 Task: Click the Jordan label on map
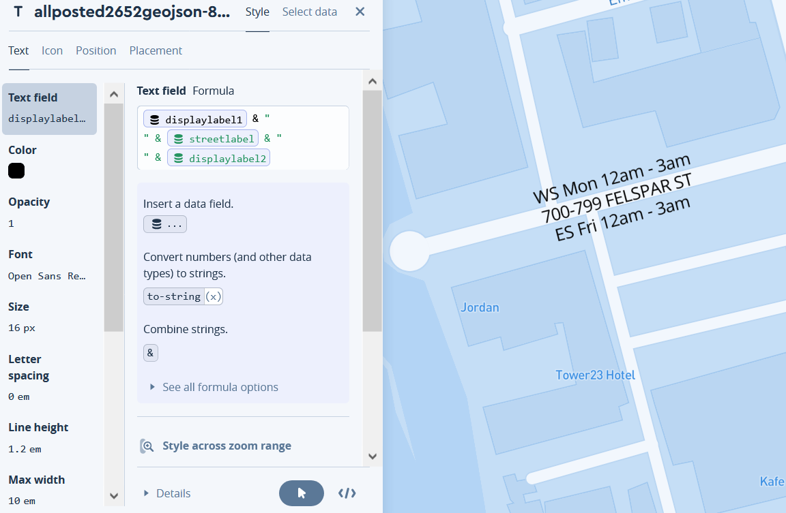[x=480, y=307]
